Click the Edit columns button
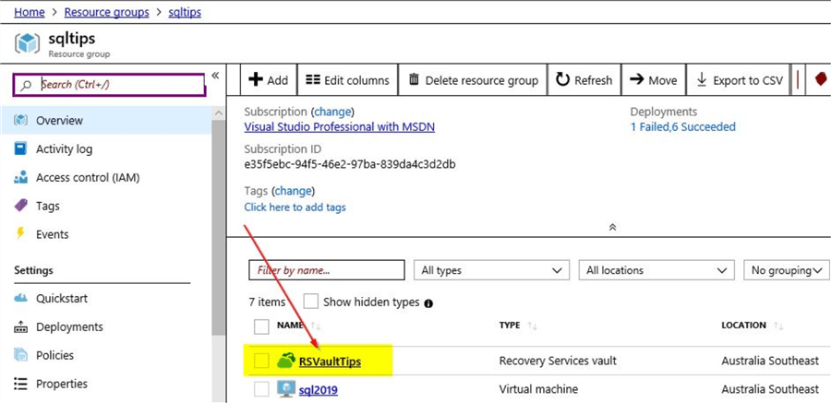831x403 pixels. [348, 80]
